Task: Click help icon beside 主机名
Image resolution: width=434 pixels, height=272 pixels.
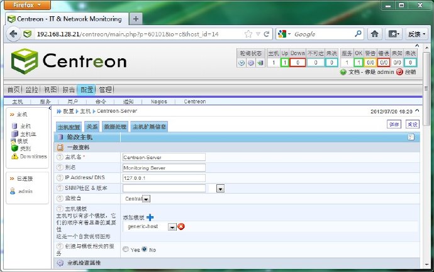Action: [60, 157]
